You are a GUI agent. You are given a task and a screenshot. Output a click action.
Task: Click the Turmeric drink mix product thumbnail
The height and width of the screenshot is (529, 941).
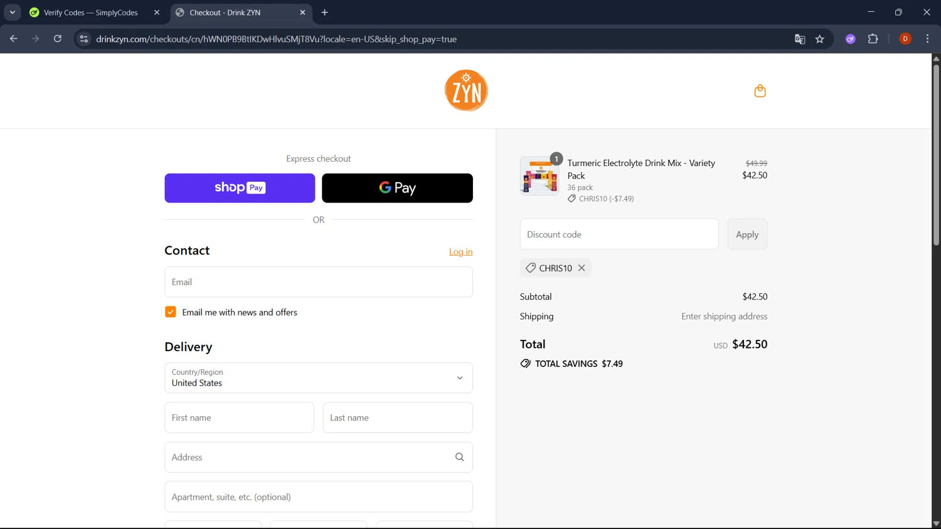(x=540, y=175)
